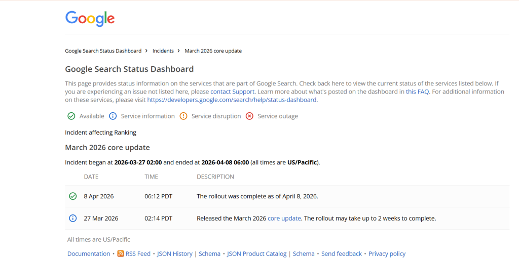Click the Google logo

click(x=90, y=19)
